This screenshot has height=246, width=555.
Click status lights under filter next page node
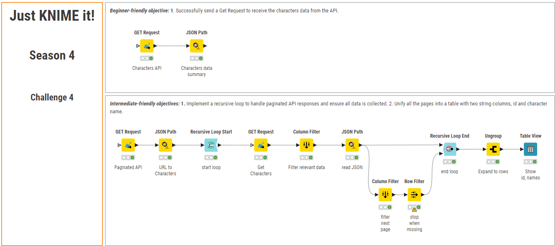tap(385, 207)
